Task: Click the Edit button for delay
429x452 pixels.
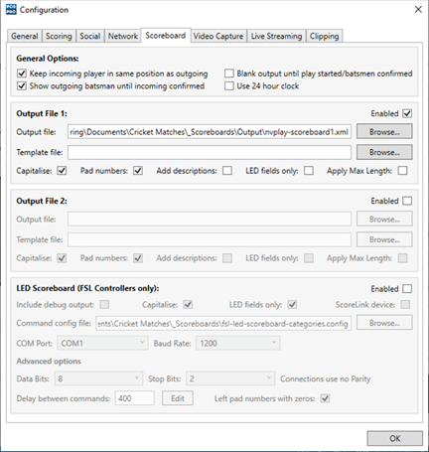Action: [178, 398]
